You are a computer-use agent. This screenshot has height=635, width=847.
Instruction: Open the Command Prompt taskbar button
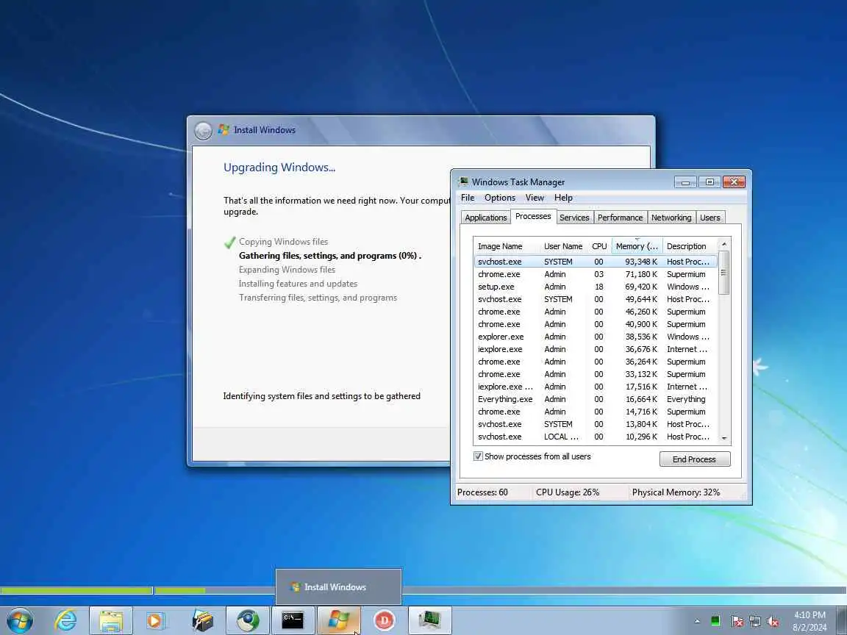[x=293, y=620]
